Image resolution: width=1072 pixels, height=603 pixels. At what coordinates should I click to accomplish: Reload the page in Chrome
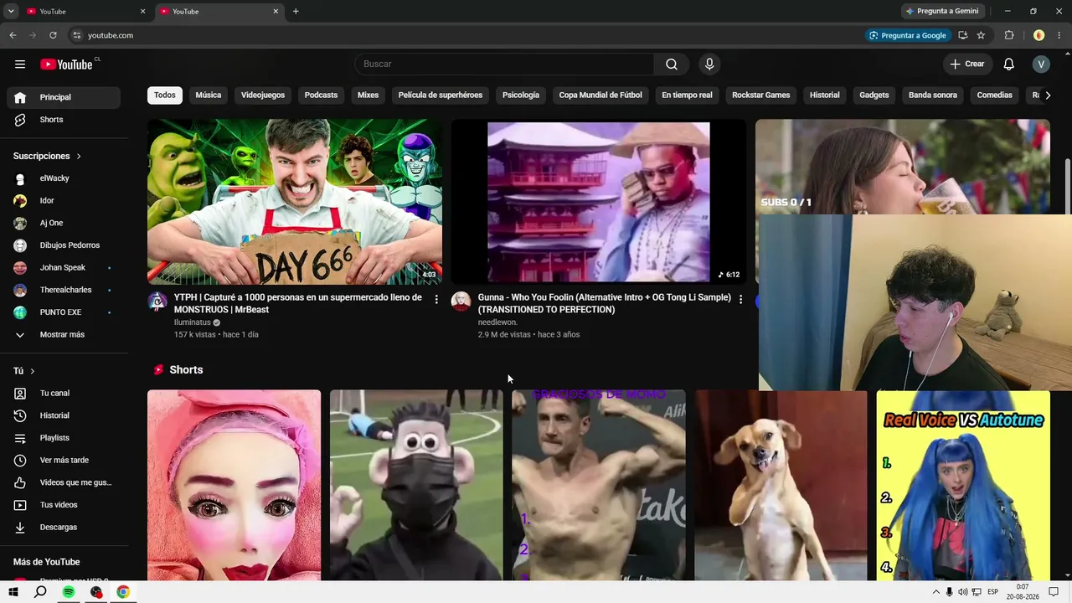coord(53,35)
